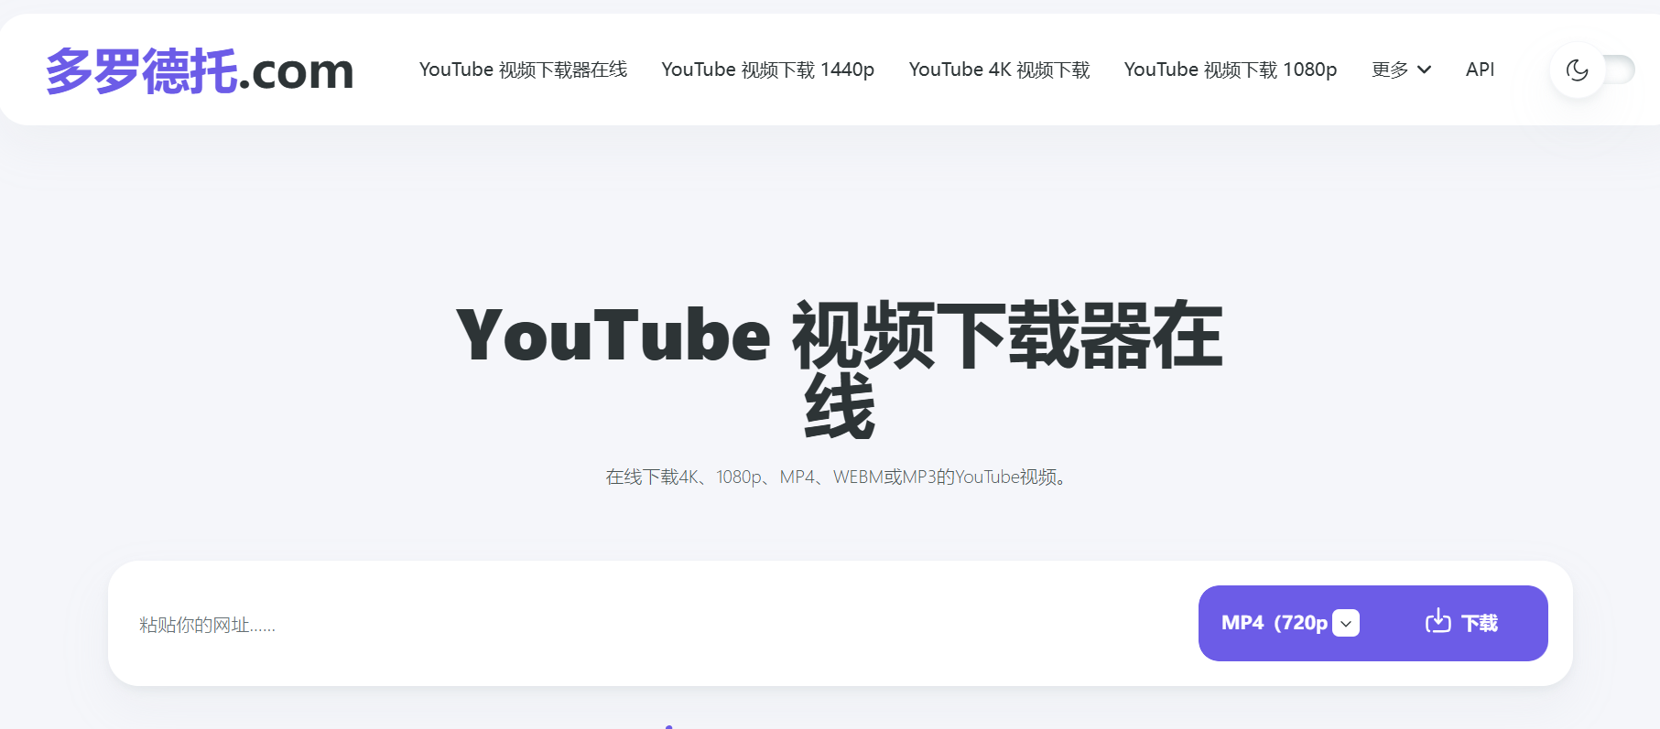Open YouTube 4K 视频下载 nav link
The image size is (1660, 729).
[x=999, y=70]
